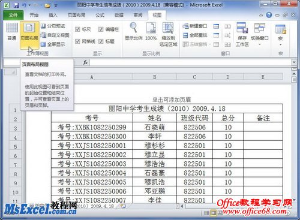Select cell with name 石磊豪
Viewport: 300px width, 220px height.
point(155,173)
